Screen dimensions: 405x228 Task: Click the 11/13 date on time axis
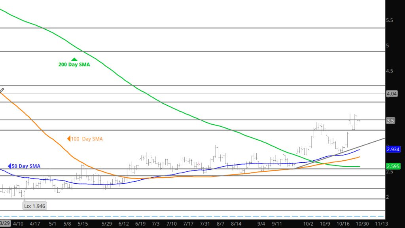pyautogui.click(x=381, y=224)
